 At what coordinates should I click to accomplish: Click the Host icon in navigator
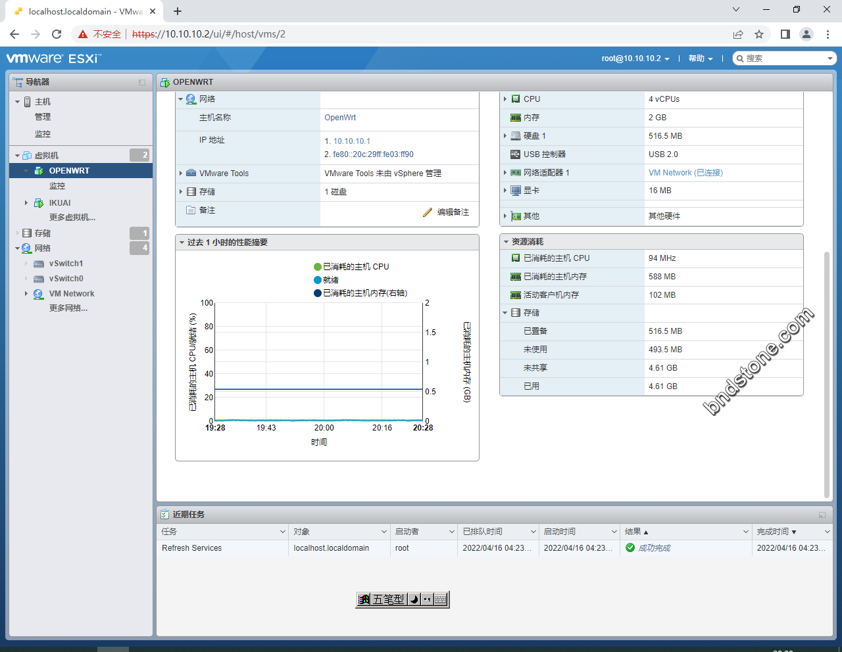coord(28,102)
